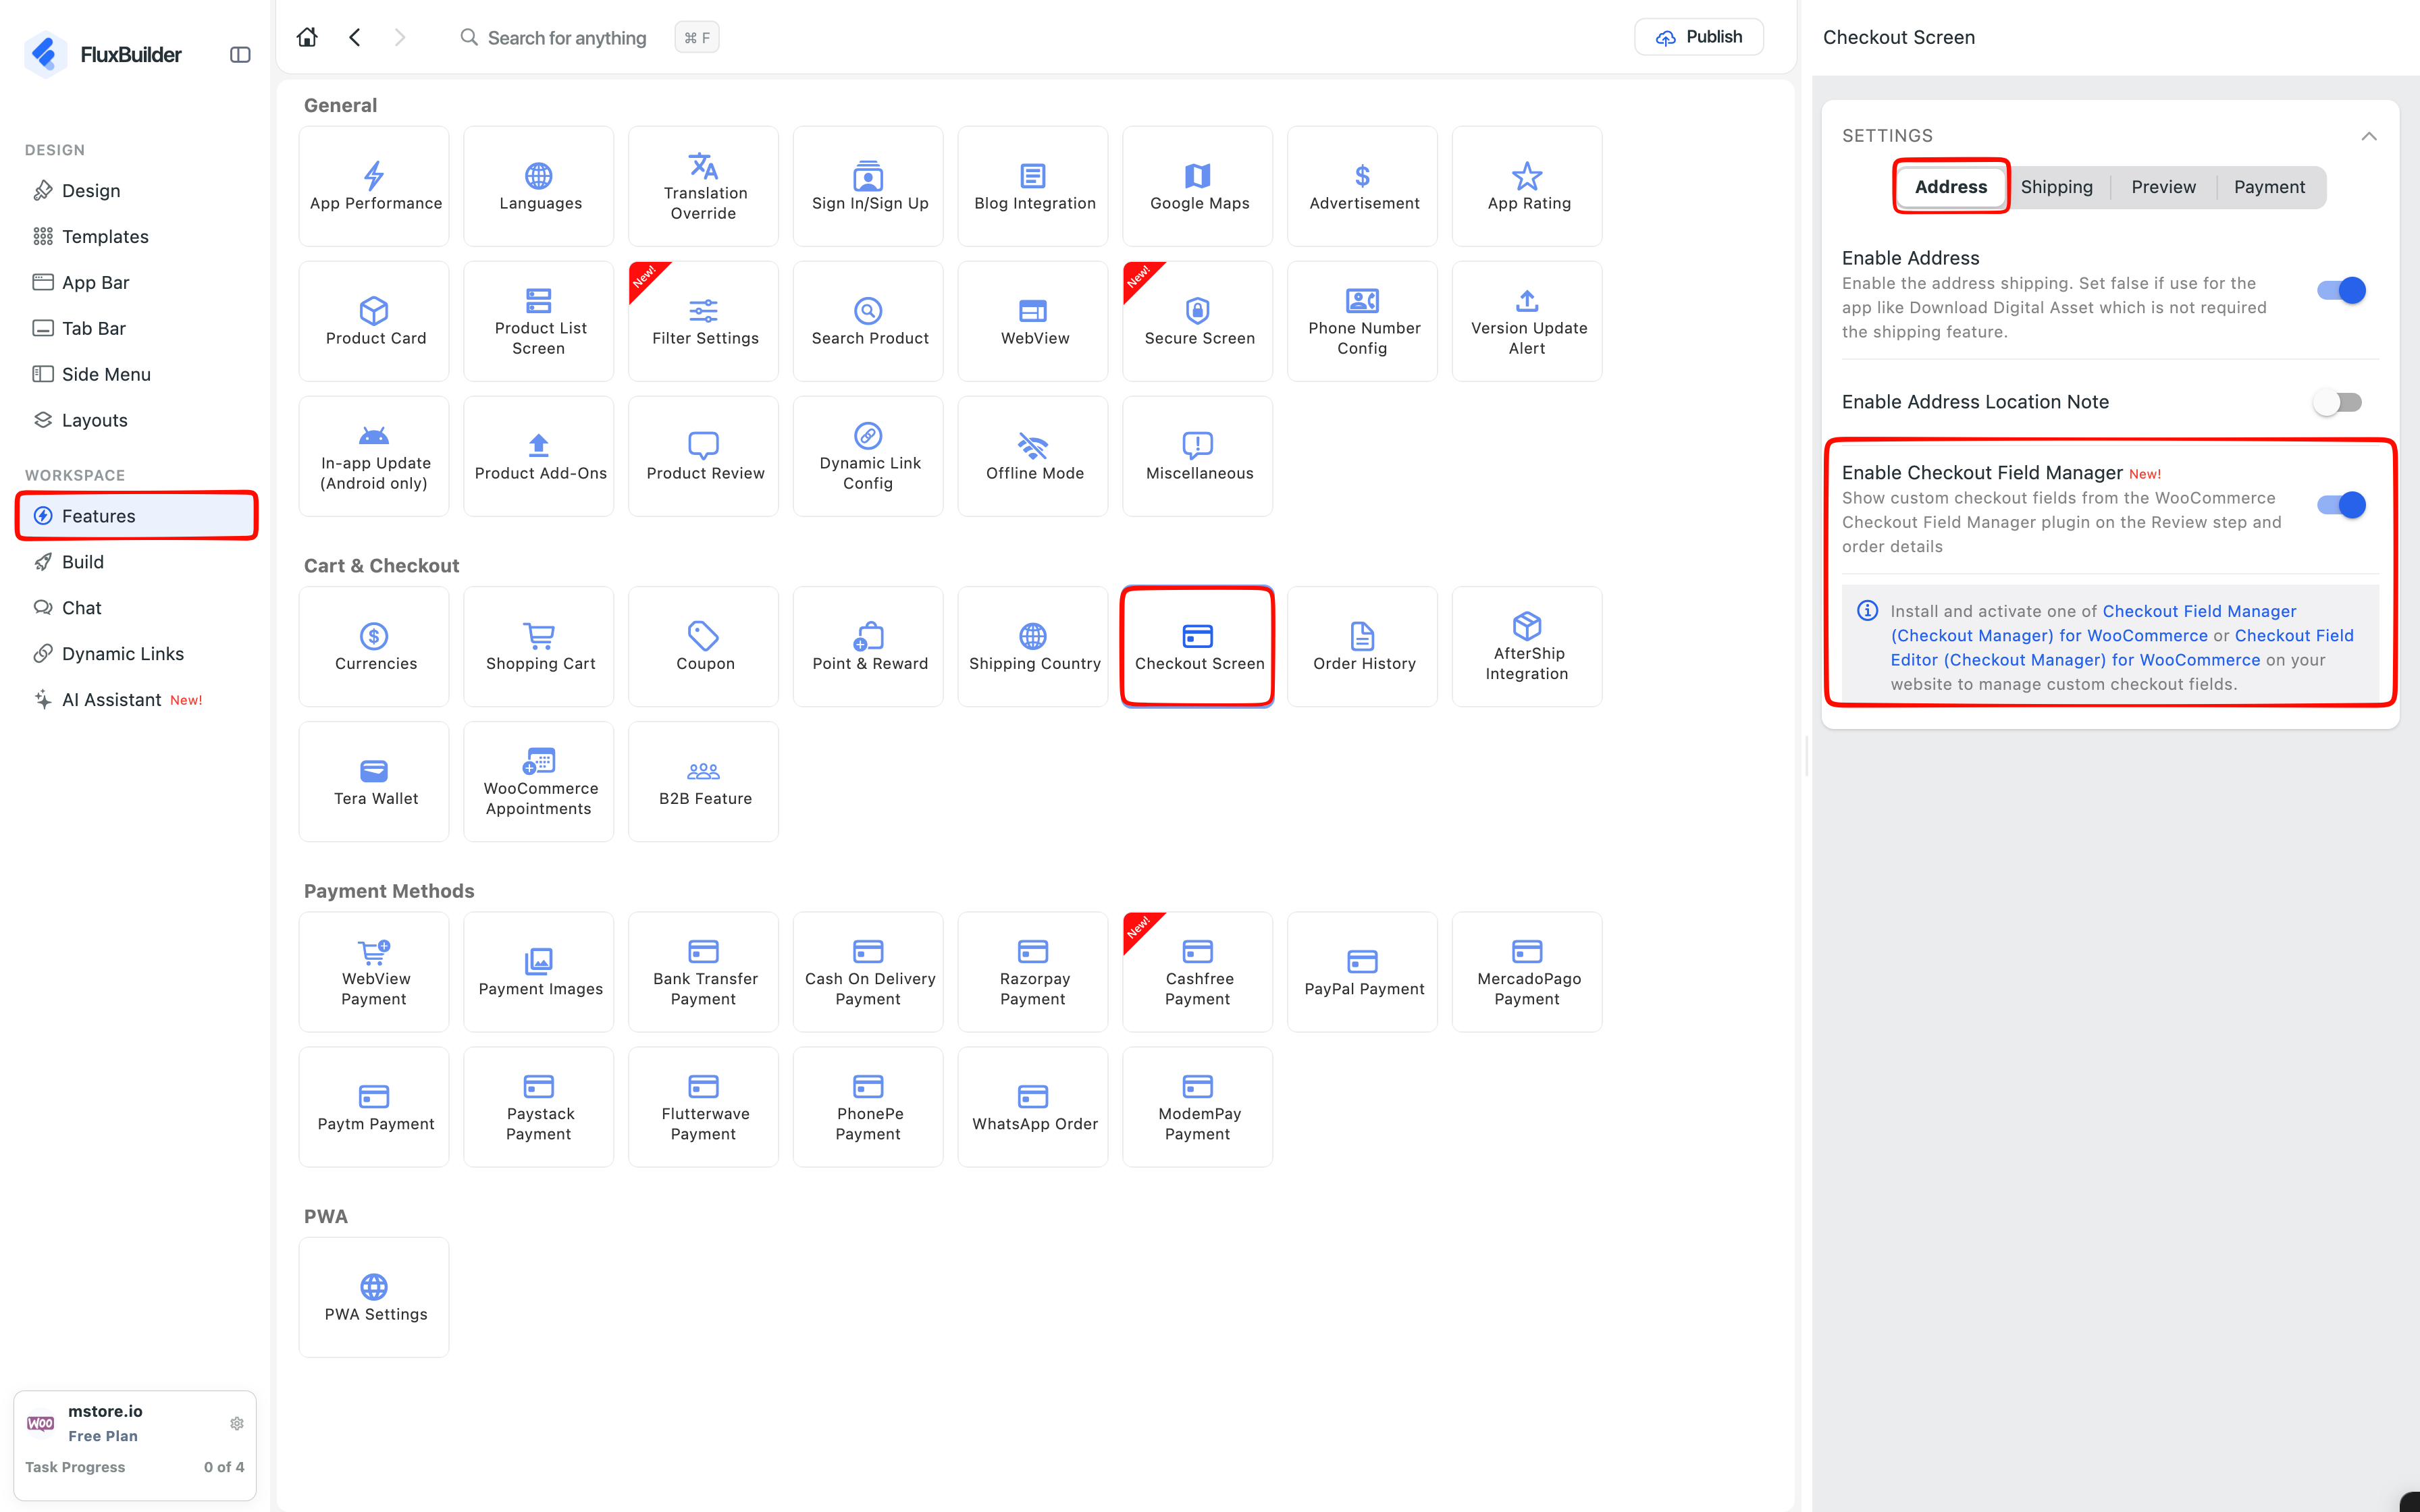Open Order History card

tap(1362, 646)
